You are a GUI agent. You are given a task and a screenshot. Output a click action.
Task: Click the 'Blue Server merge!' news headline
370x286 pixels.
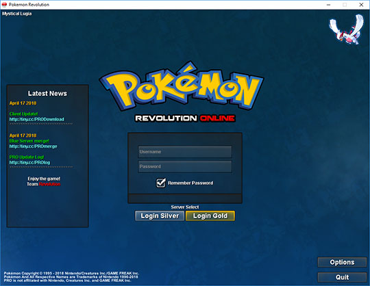[x=29, y=141]
